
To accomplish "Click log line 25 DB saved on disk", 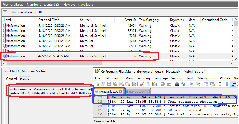I will pyautogui.click(x=155, y=110).
